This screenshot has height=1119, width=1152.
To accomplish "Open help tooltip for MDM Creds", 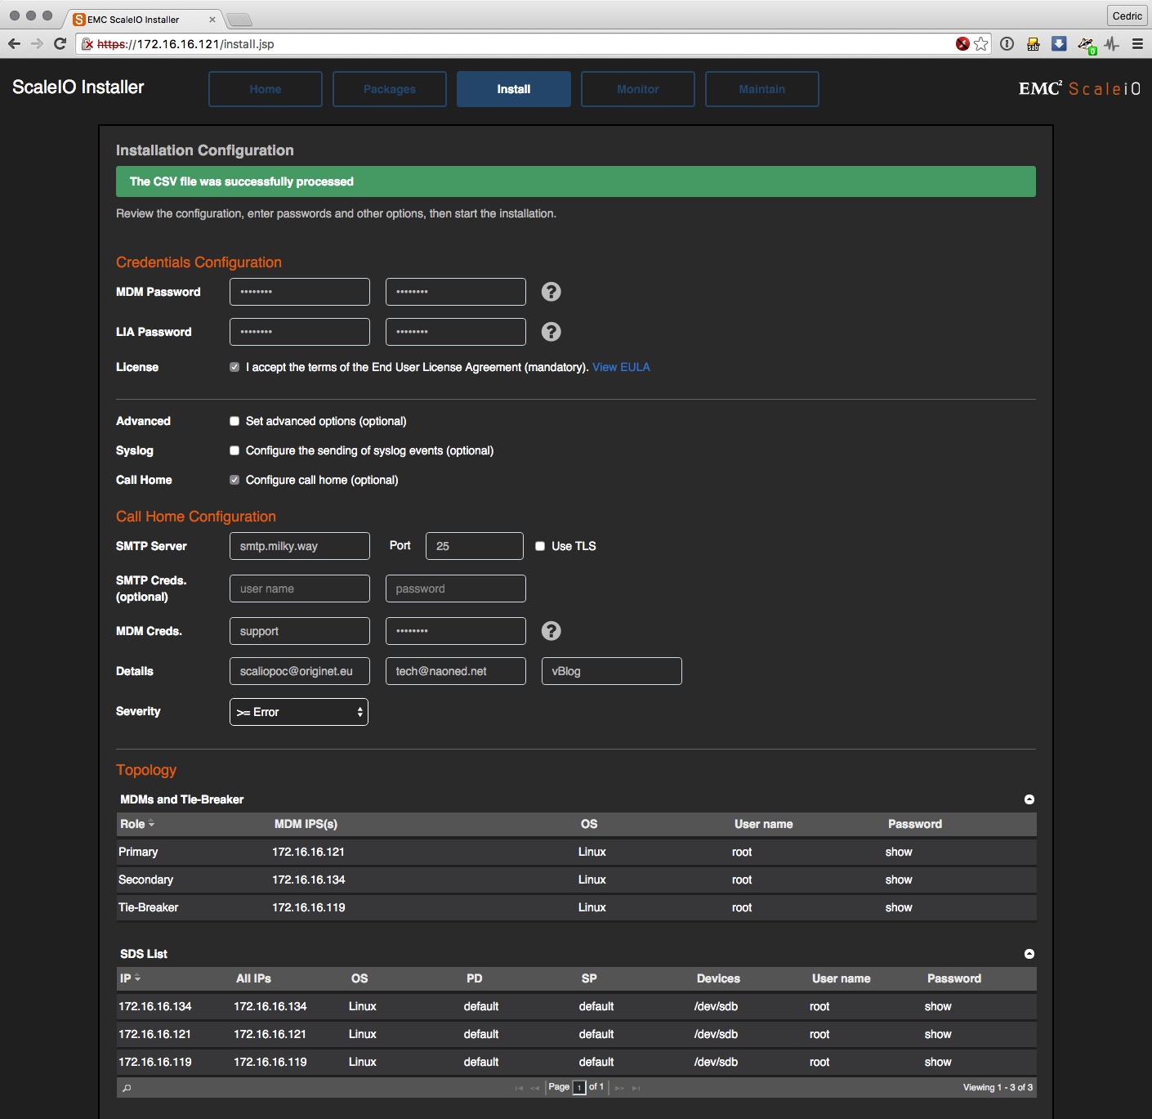I will 551,631.
